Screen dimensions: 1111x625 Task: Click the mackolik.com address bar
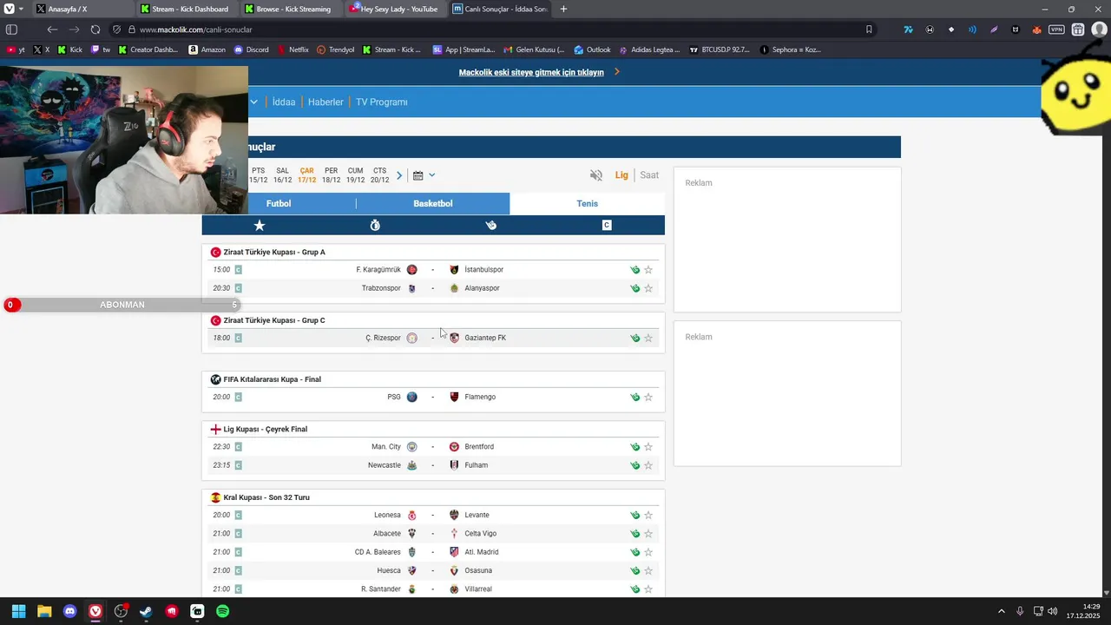495,30
